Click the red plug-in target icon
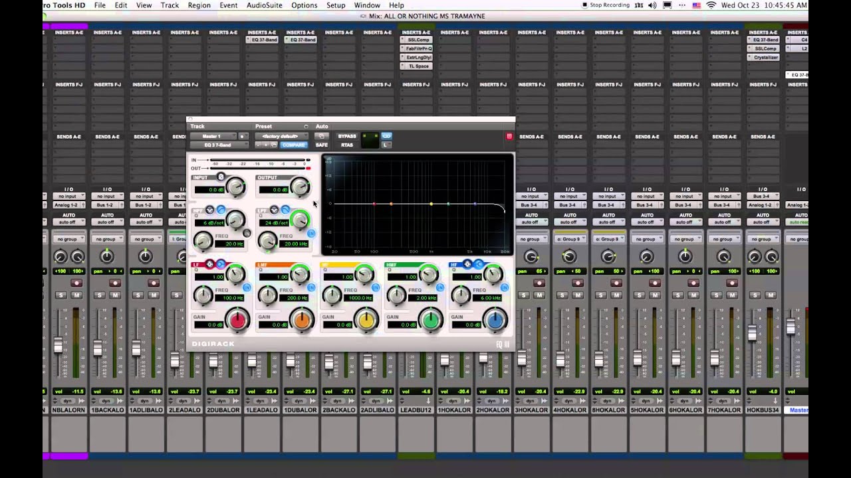This screenshot has height=478, width=851. (509, 136)
